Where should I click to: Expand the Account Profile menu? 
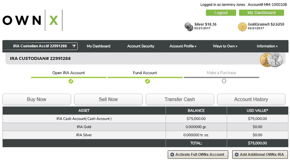(x=183, y=46)
